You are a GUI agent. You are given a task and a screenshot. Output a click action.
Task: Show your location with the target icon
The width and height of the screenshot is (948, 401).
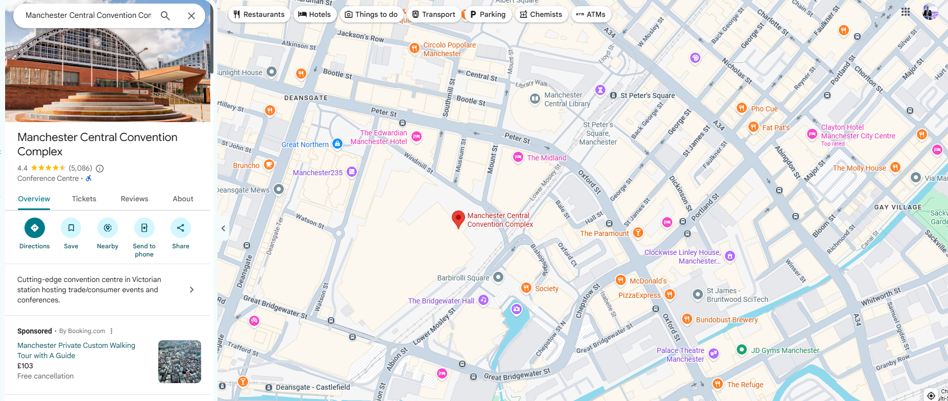point(931,395)
